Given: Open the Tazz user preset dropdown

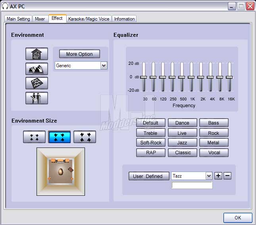Looking at the screenshot, I should [209, 176].
